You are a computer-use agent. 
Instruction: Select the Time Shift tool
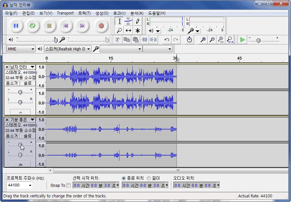128,31
